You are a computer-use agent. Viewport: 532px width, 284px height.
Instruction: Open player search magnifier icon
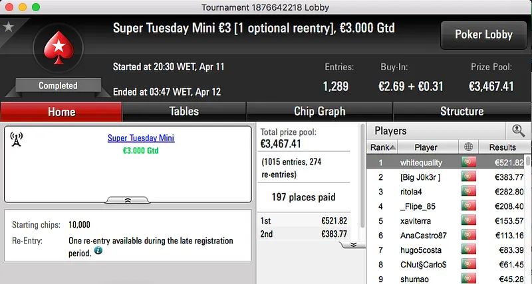[518, 131]
